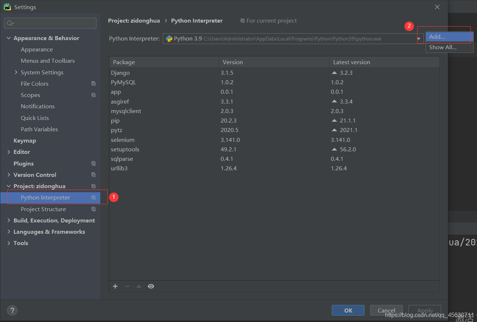Collapse the Project: zidonghua section
Screen dimensions: 477x322
pos(9,186)
